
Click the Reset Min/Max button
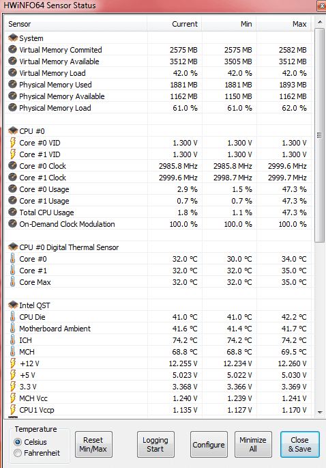pyautogui.click(x=93, y=444)
